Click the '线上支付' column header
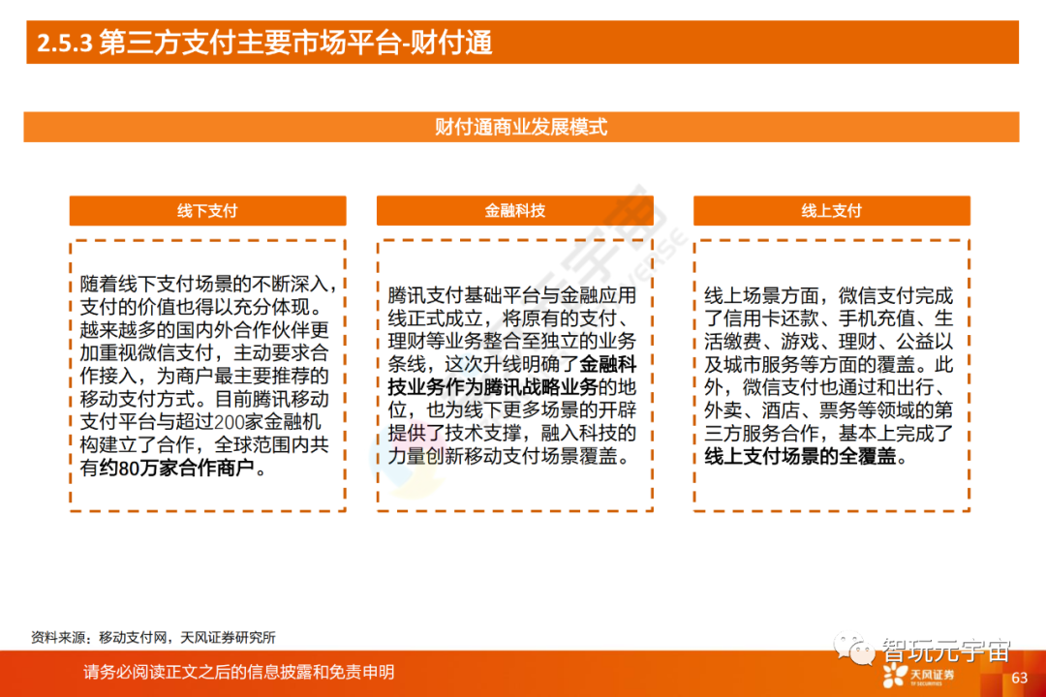Viewport: 1046px width, 697px height. point(832,211)
